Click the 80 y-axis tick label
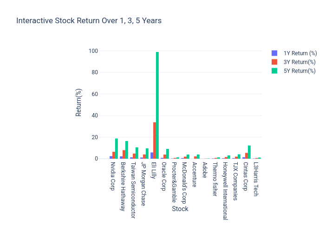Image resolution: width=325 pixels, height=232 pixels. (95, 72)
